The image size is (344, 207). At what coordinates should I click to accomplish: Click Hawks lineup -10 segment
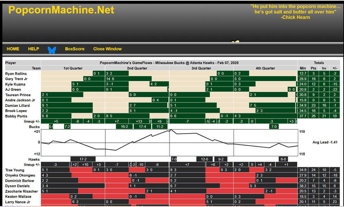tap(141, 165)
